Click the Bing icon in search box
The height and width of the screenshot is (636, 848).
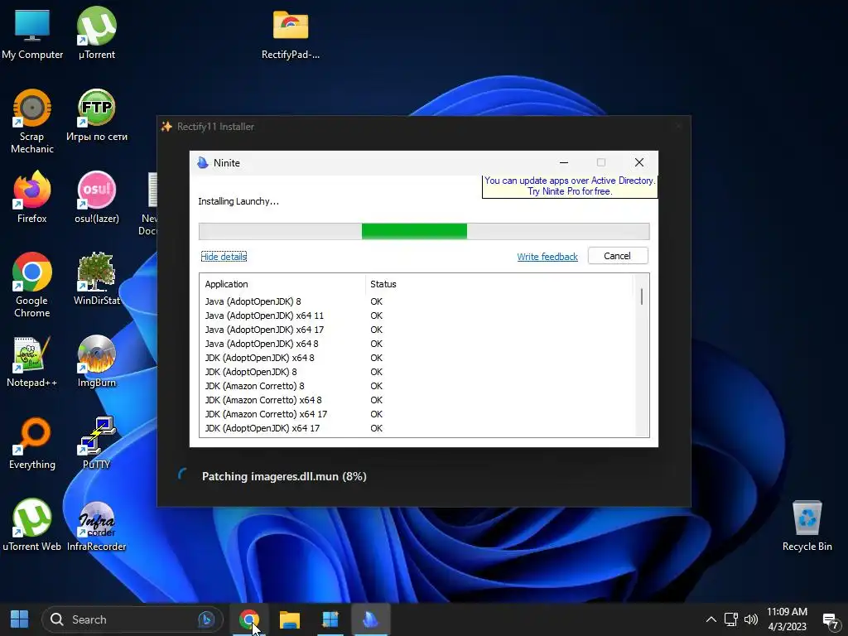pos(206,619)
